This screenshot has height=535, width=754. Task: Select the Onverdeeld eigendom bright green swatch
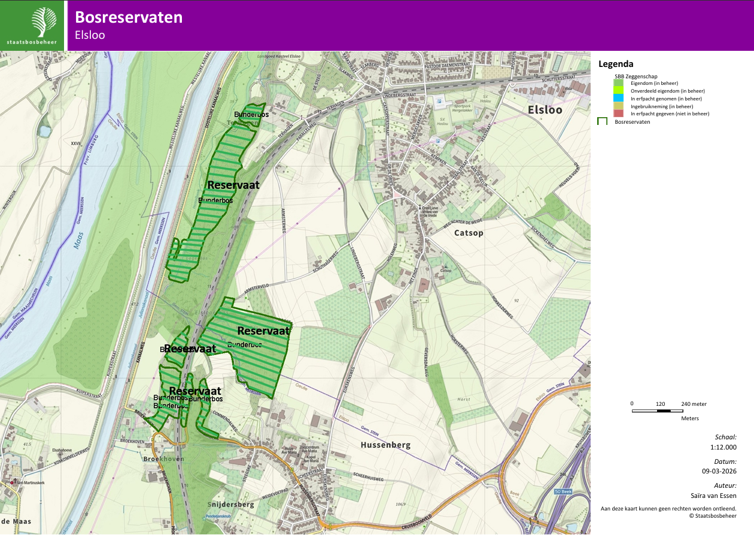[619, 90]
